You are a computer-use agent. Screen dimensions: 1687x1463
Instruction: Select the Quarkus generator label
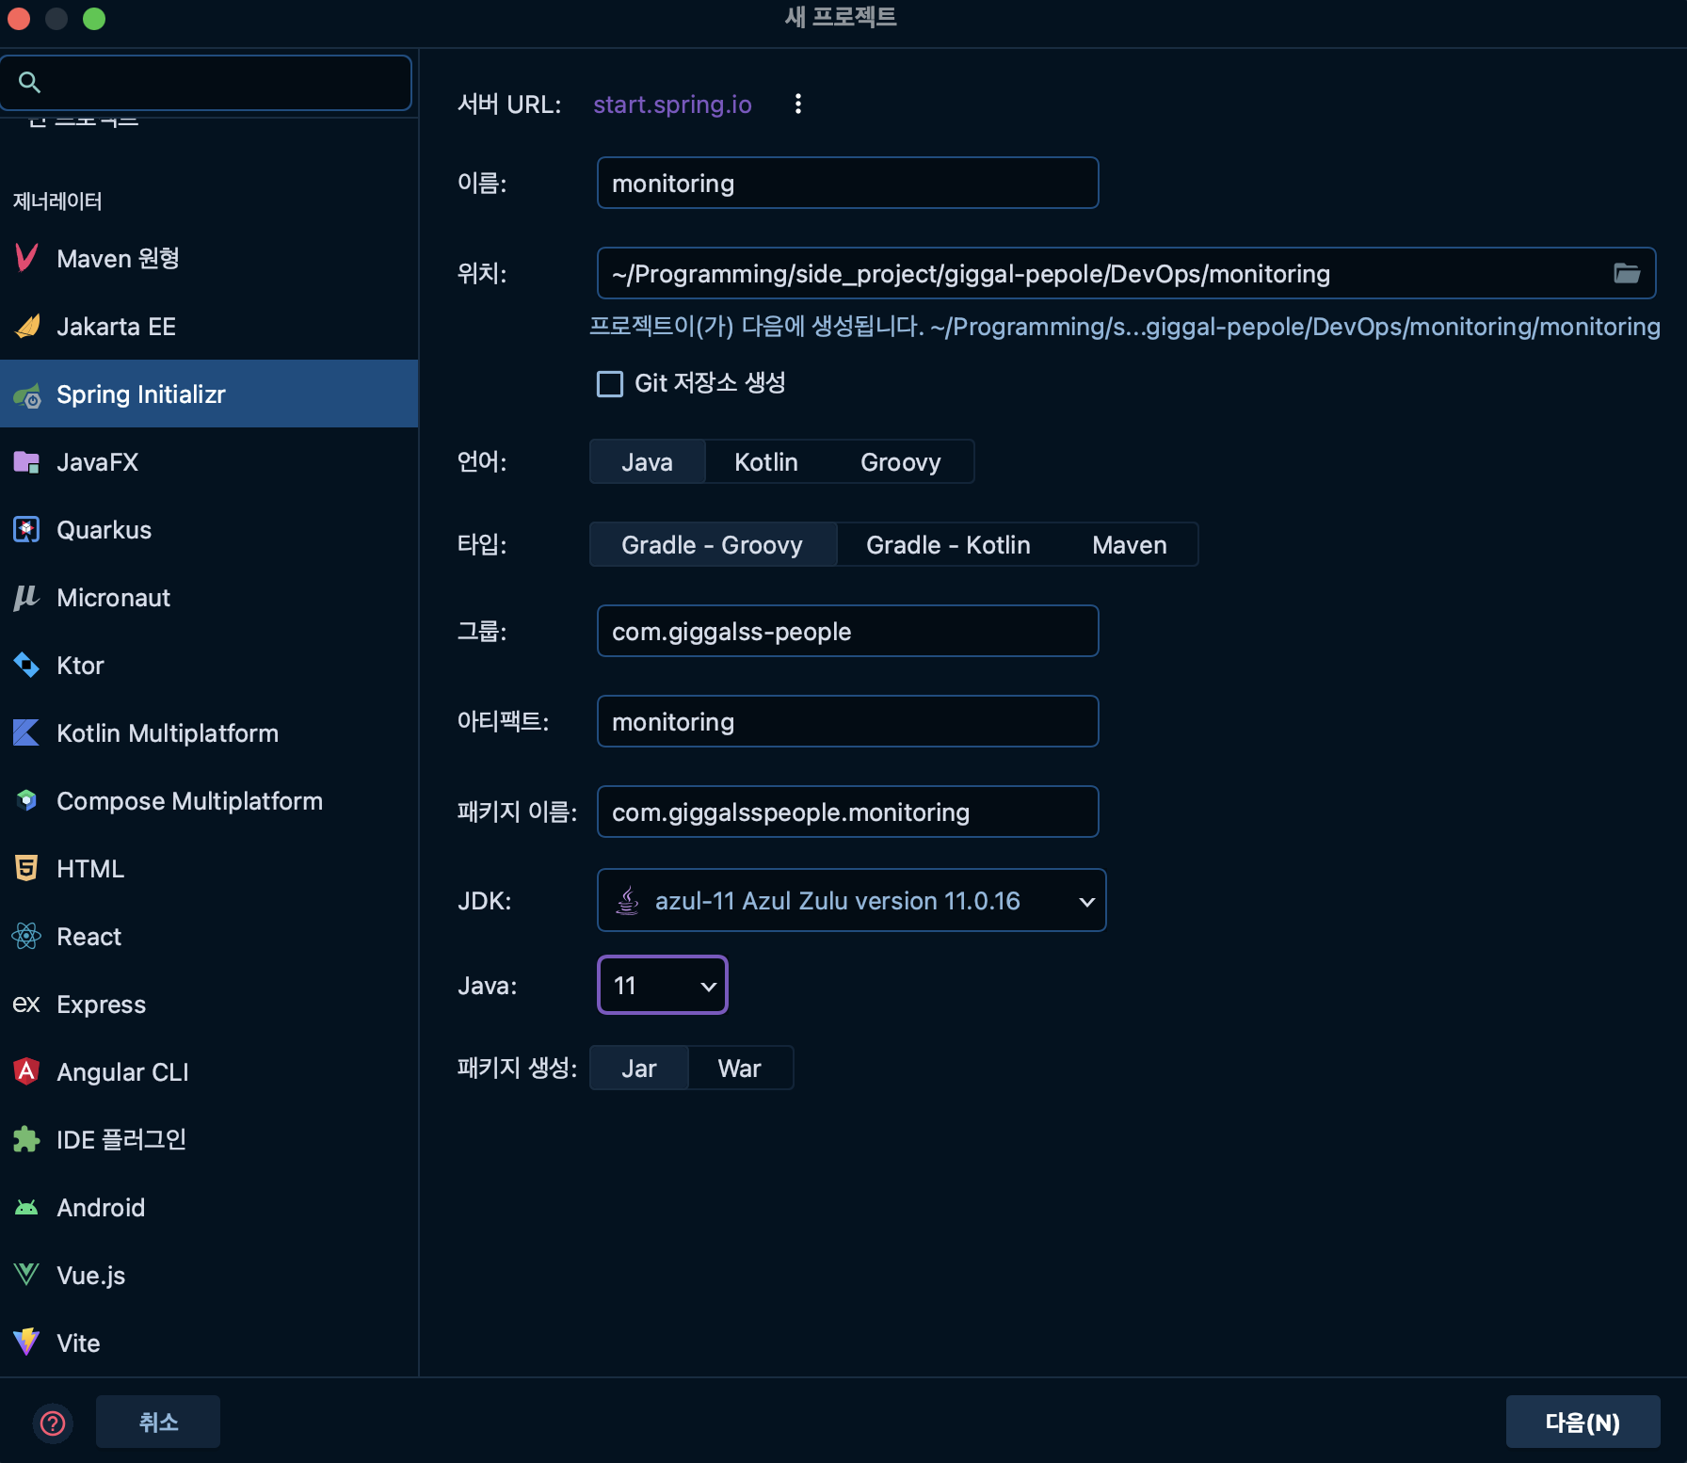pyautogui.click(x=104, y=530)
